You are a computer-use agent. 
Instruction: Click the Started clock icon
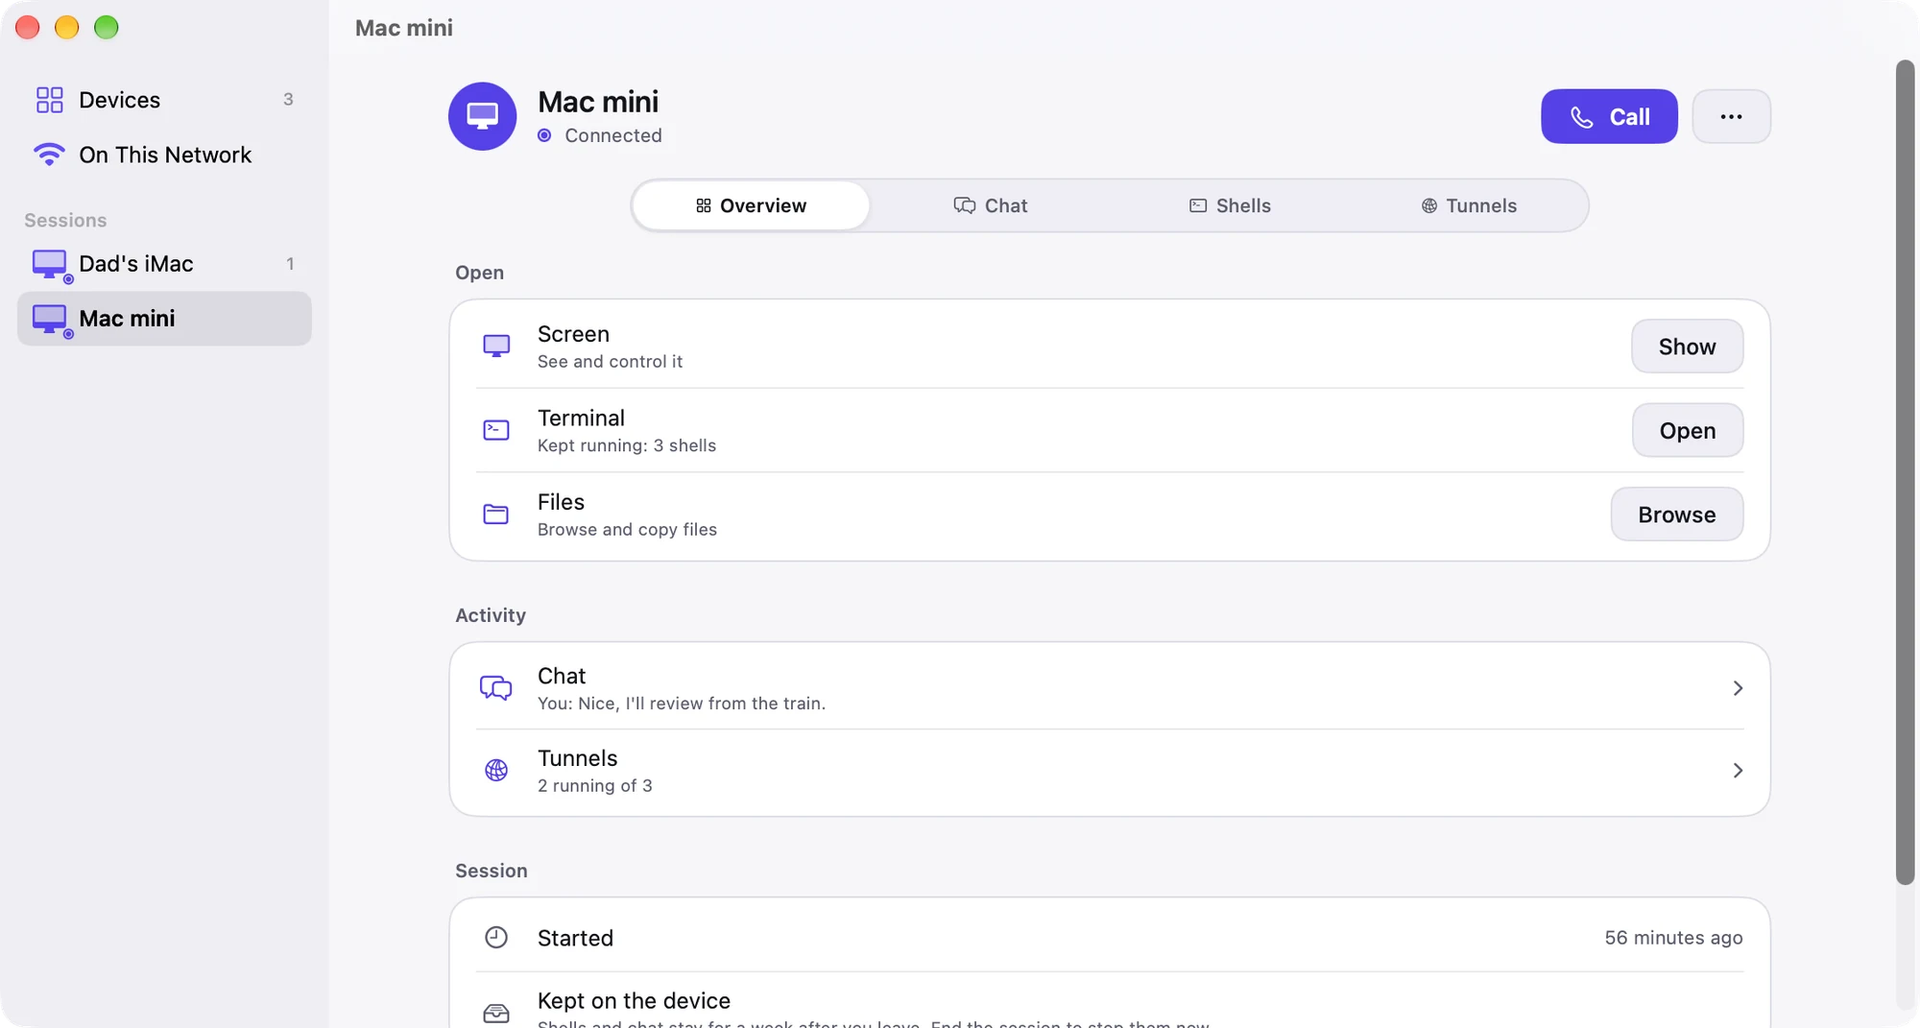tap(496, 938)
